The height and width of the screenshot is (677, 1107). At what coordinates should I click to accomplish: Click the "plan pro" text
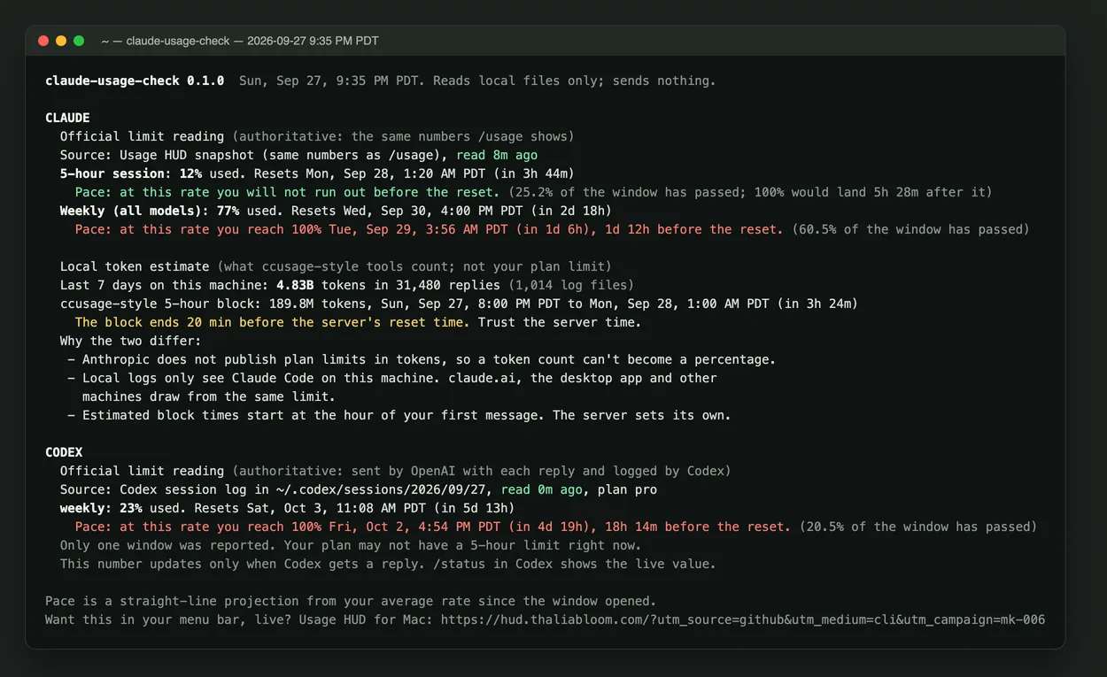click(x=627, y=489)
